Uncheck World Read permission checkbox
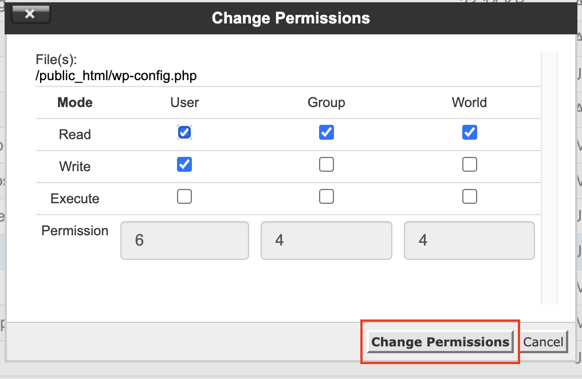The height and width of the screenshot is (379, 582). tap(470, 133)
